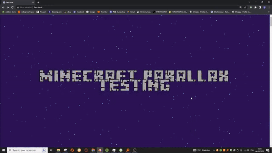Open the Chrome three-dot menu
This screenshot has width=272, height=153.
(269, 8)
